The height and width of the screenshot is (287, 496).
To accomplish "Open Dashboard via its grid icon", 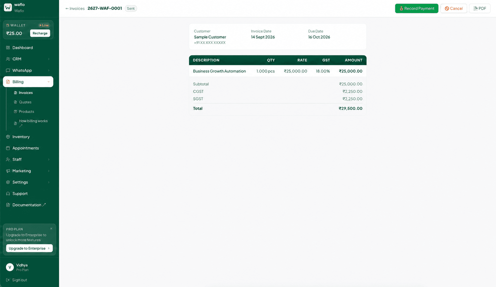I will (x=8, y=48).
